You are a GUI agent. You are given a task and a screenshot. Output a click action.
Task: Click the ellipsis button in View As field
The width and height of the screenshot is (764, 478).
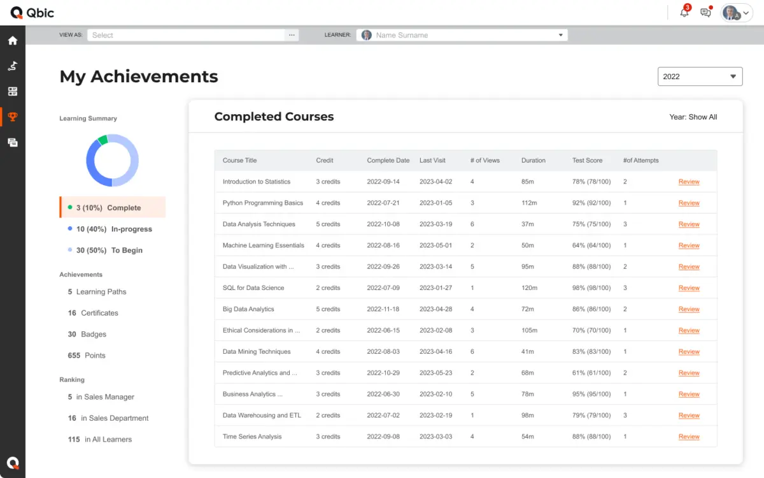pos(292,35)
